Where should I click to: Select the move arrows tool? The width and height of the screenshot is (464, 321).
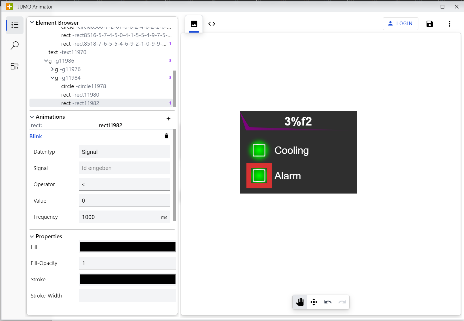314,302
